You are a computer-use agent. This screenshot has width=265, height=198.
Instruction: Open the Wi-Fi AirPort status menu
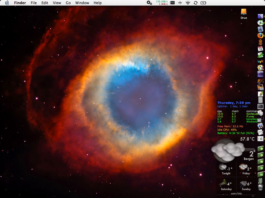click(188, 3)
